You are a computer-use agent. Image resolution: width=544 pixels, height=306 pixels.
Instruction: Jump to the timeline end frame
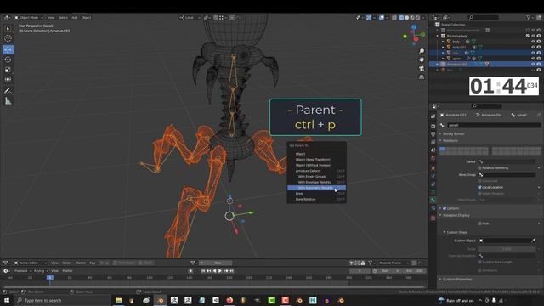(x=232, y=271)
